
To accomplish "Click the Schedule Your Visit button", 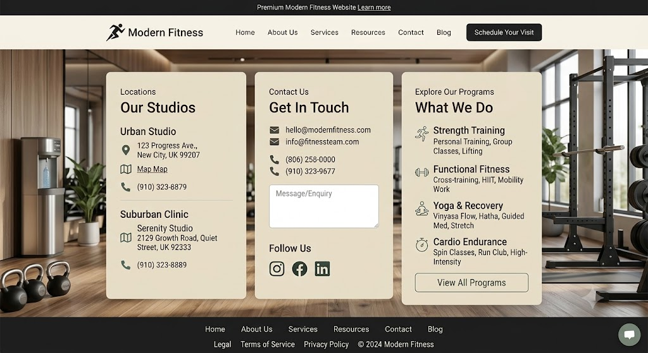I will tap(504, 32).
